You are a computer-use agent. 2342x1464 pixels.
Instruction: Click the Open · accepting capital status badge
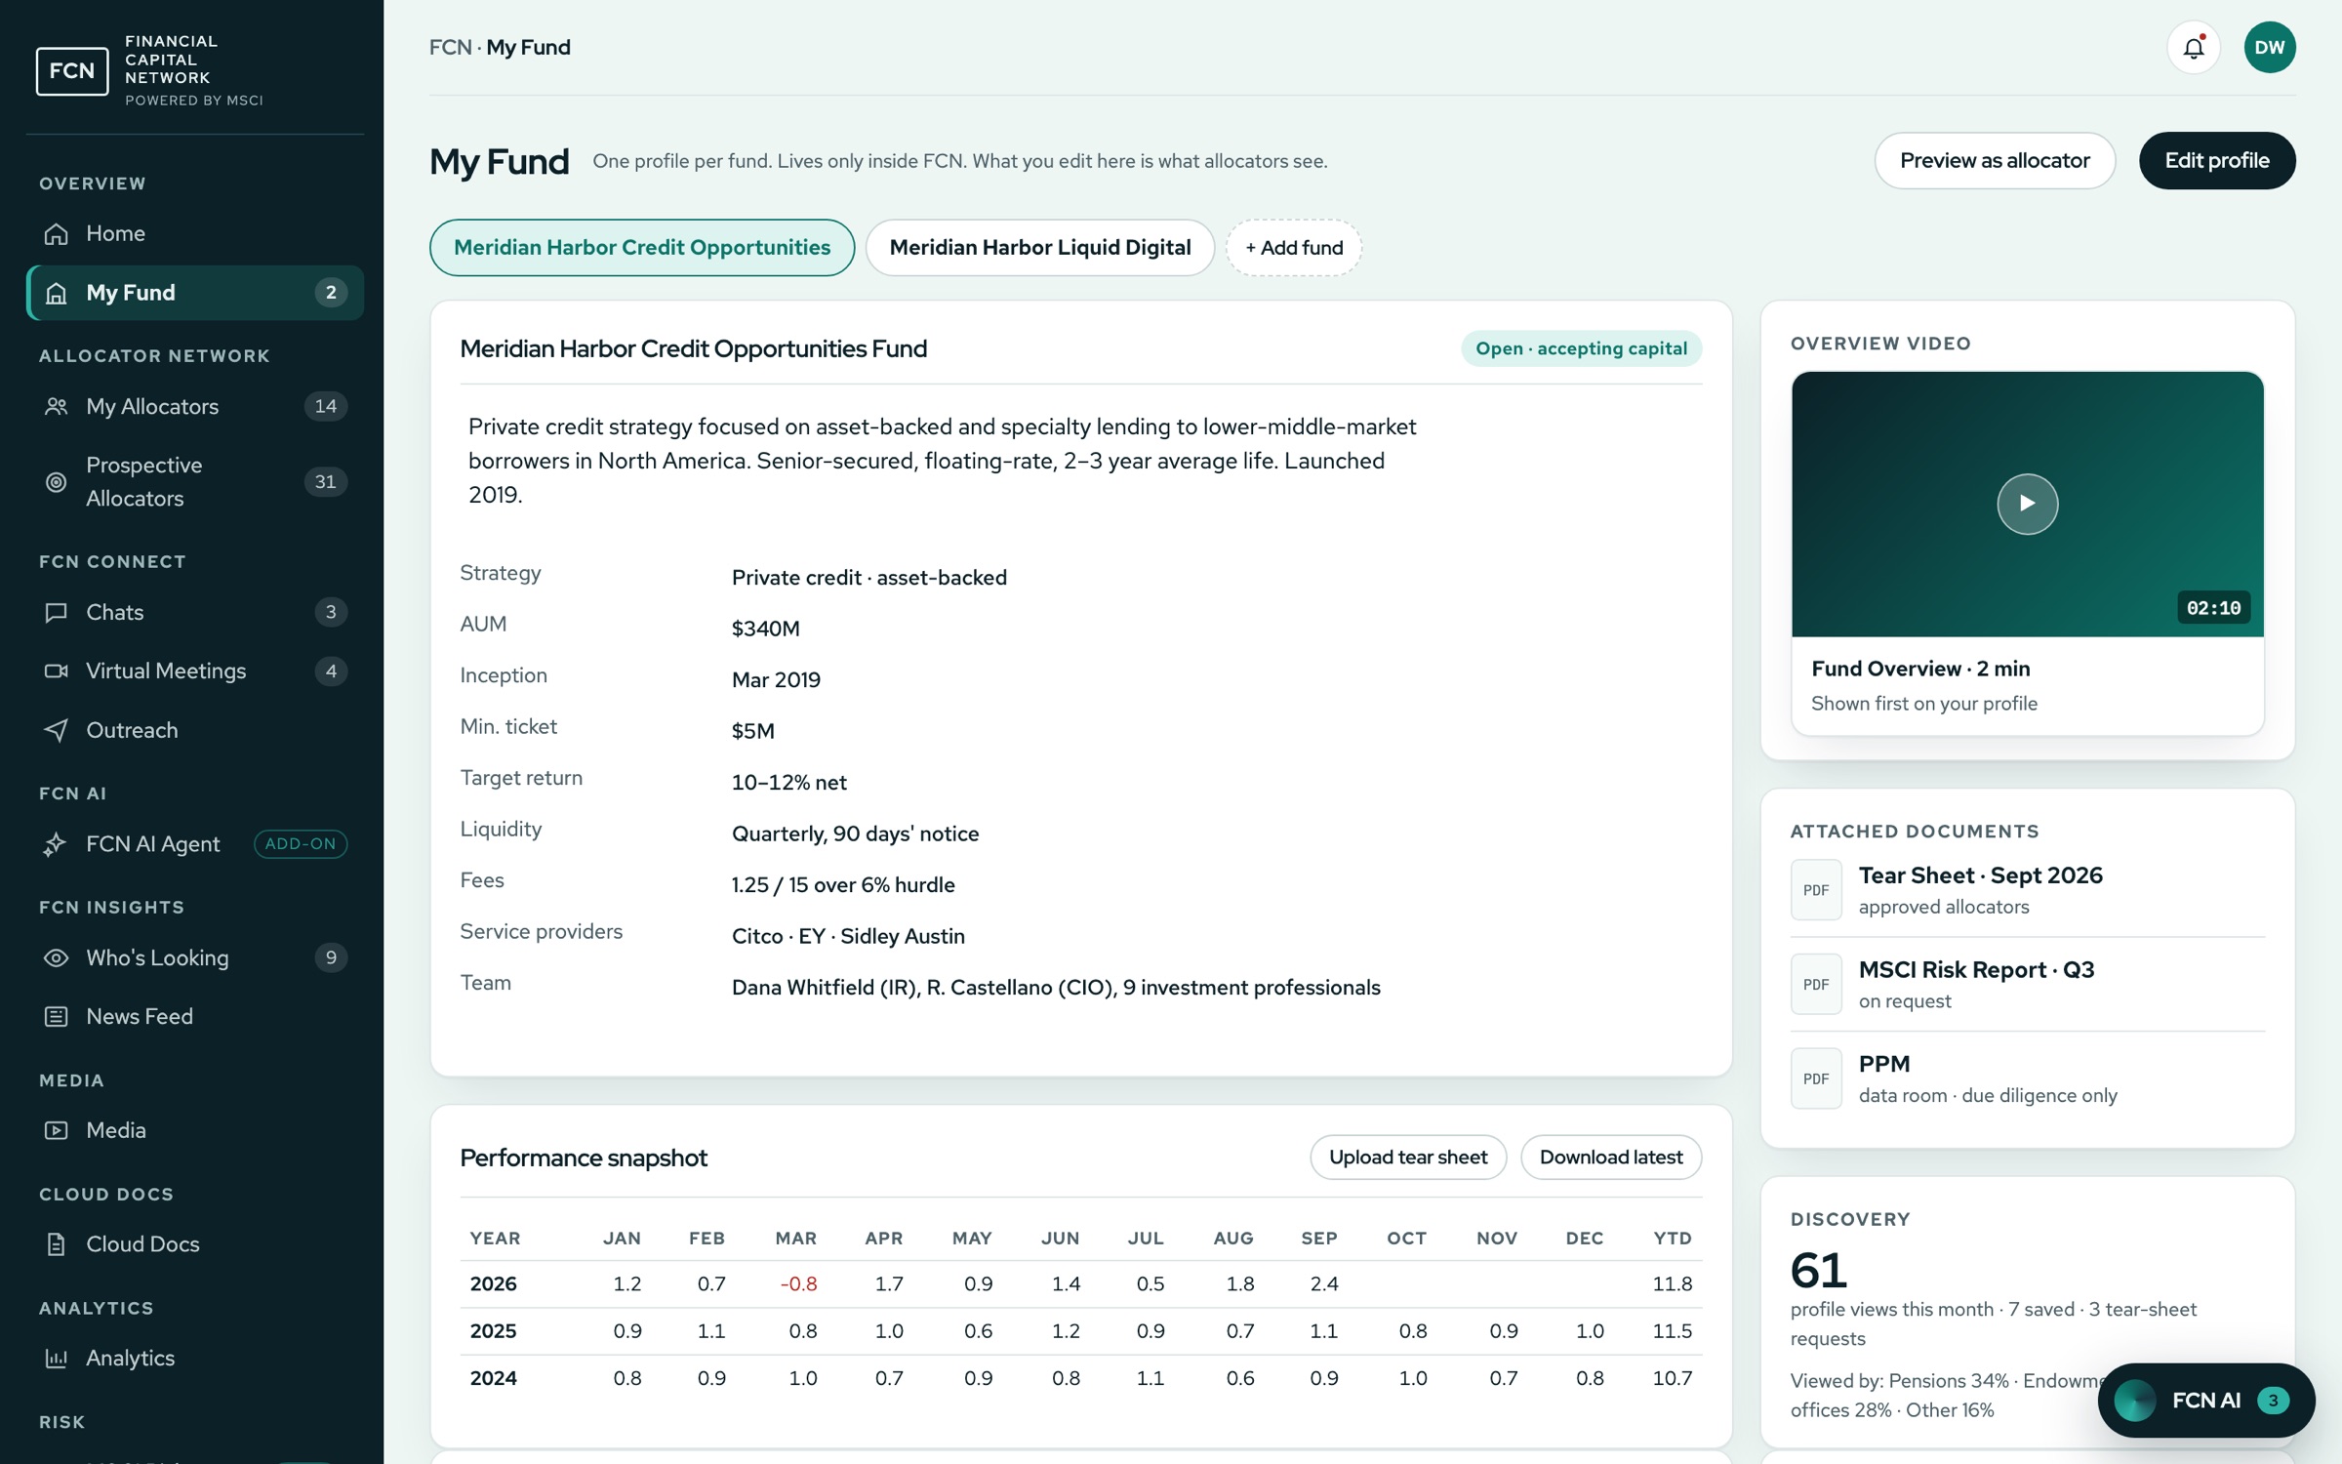(x=1581, y=348)
